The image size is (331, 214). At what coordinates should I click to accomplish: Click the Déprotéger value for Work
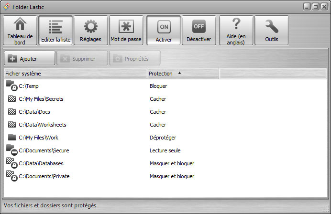(x=163, y=138)
